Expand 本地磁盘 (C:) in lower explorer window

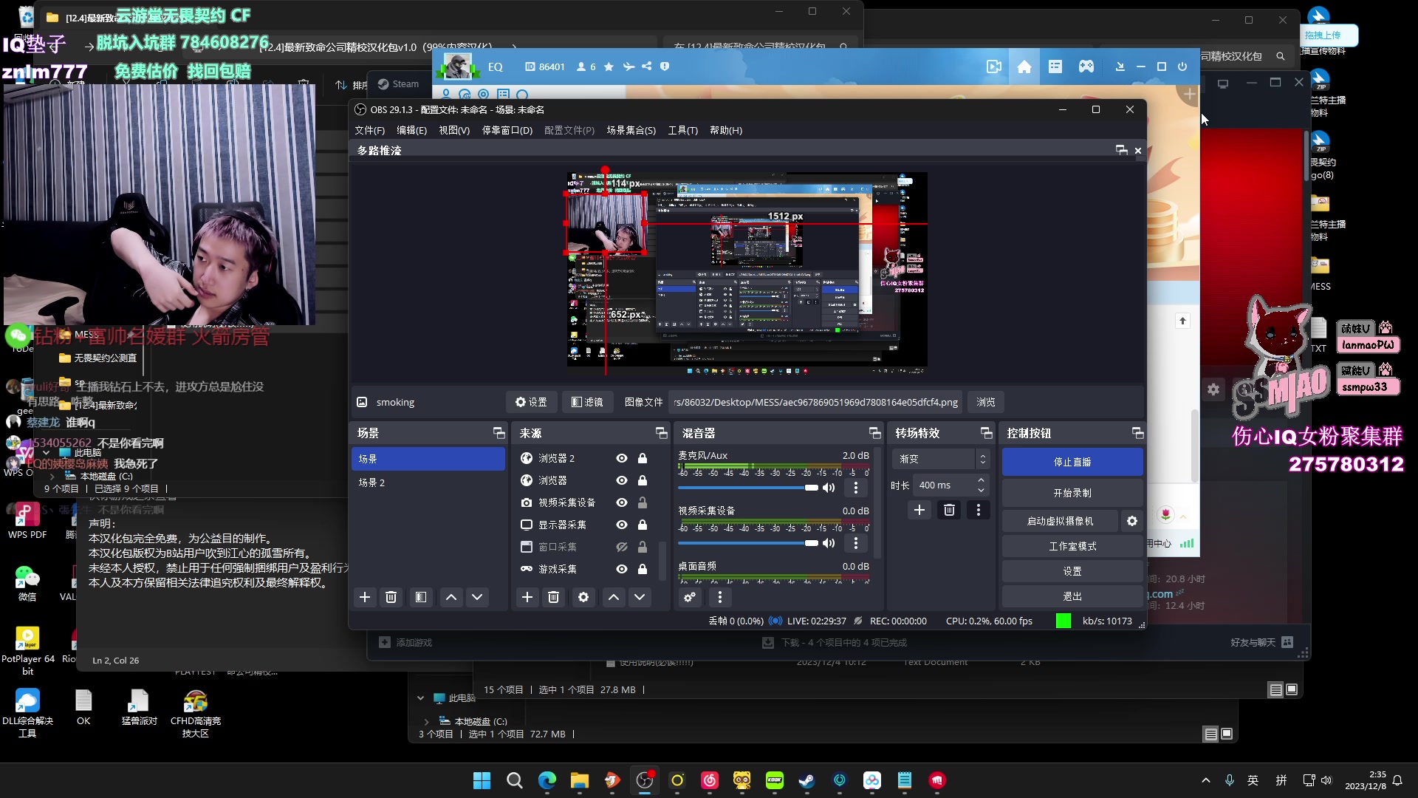click(426, 721)
